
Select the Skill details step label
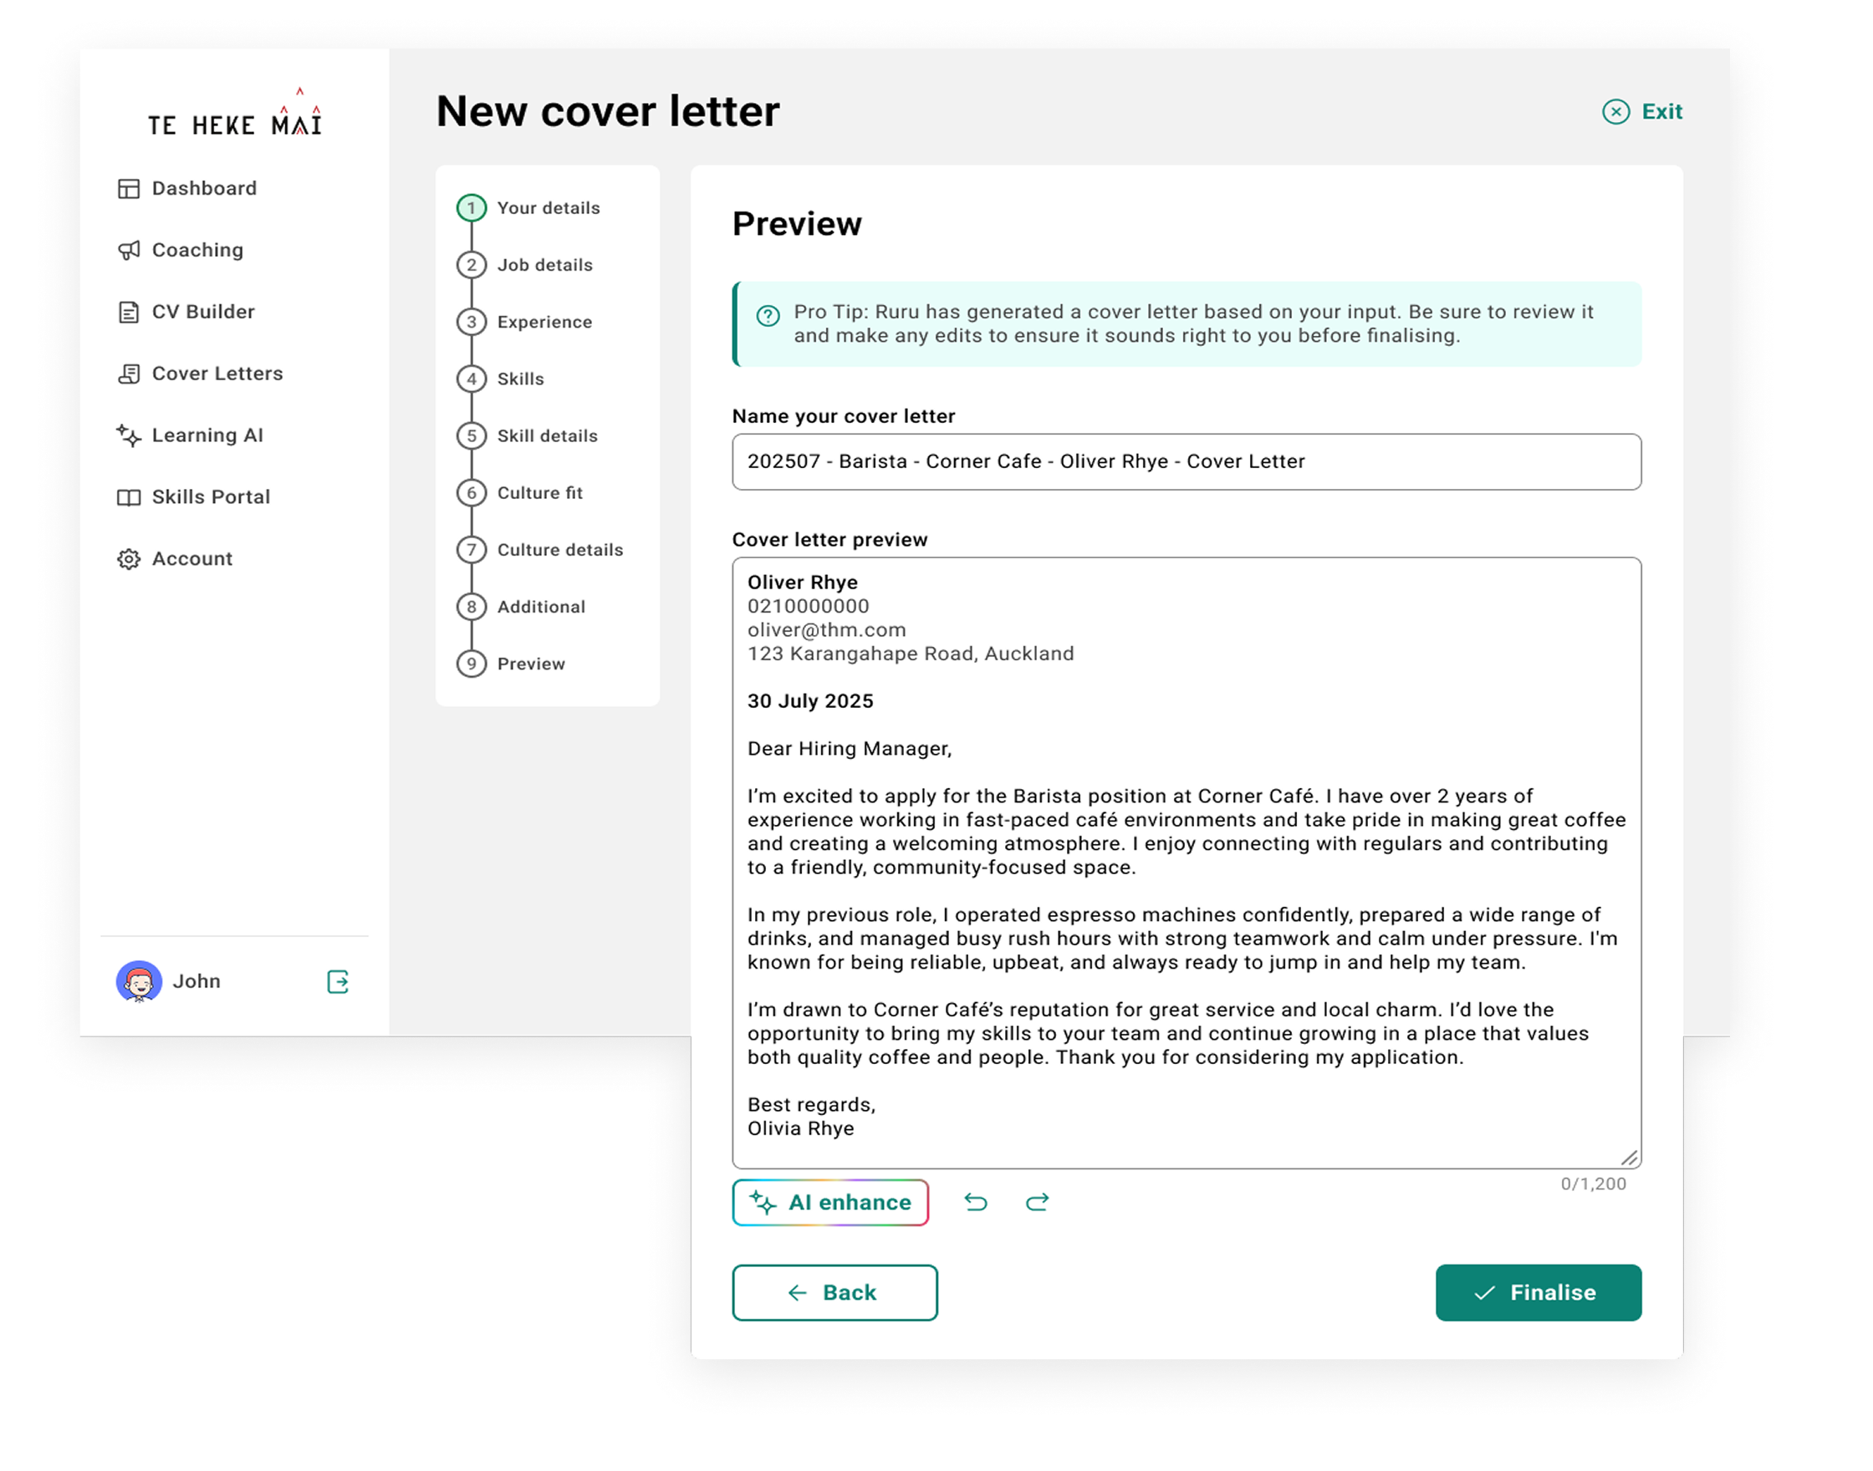547,435
